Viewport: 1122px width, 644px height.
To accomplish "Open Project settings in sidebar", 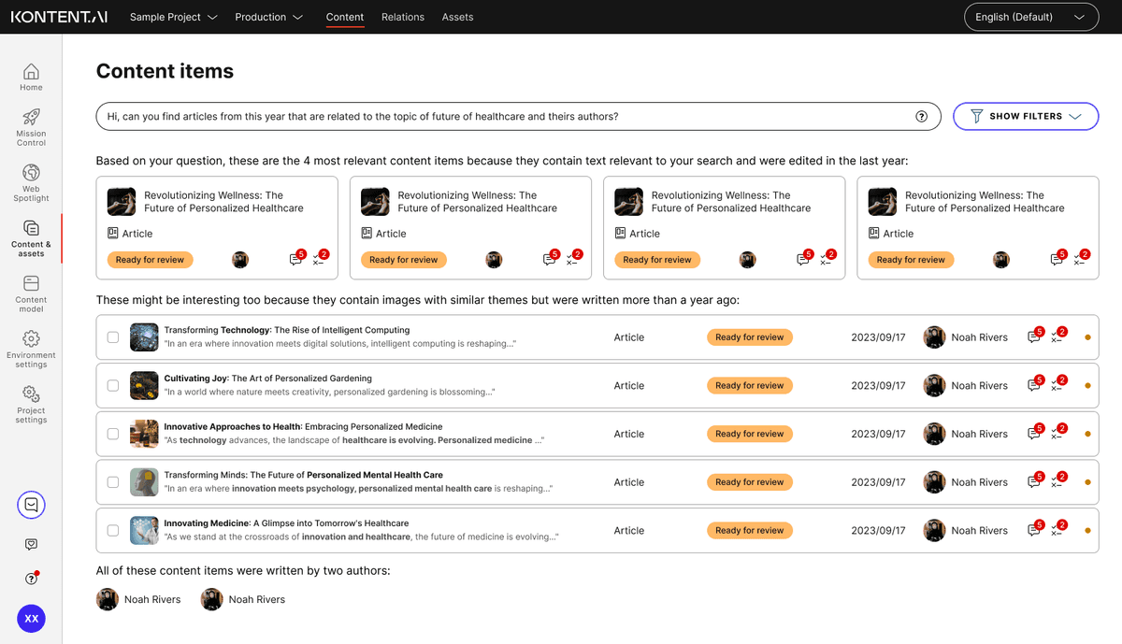I will click(31, 403).
